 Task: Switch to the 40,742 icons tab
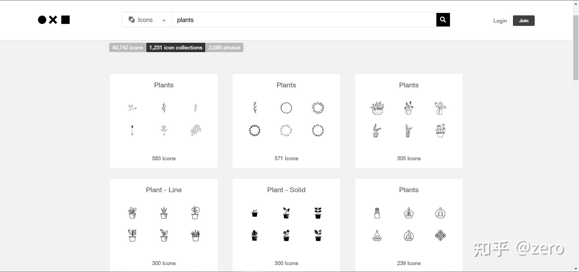tap(128, 48)
